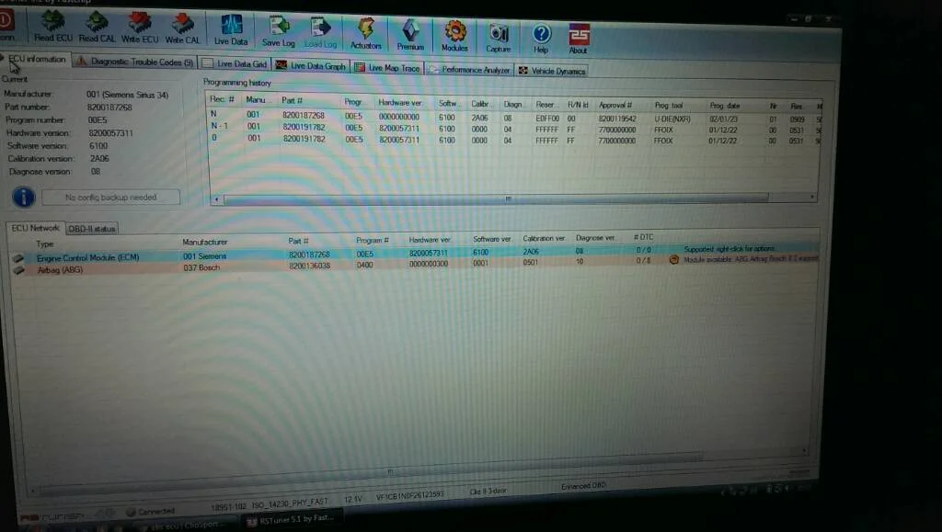
Task: Select the OBD-II status tab
Action: pyautogui.click(x=91, y=229)
